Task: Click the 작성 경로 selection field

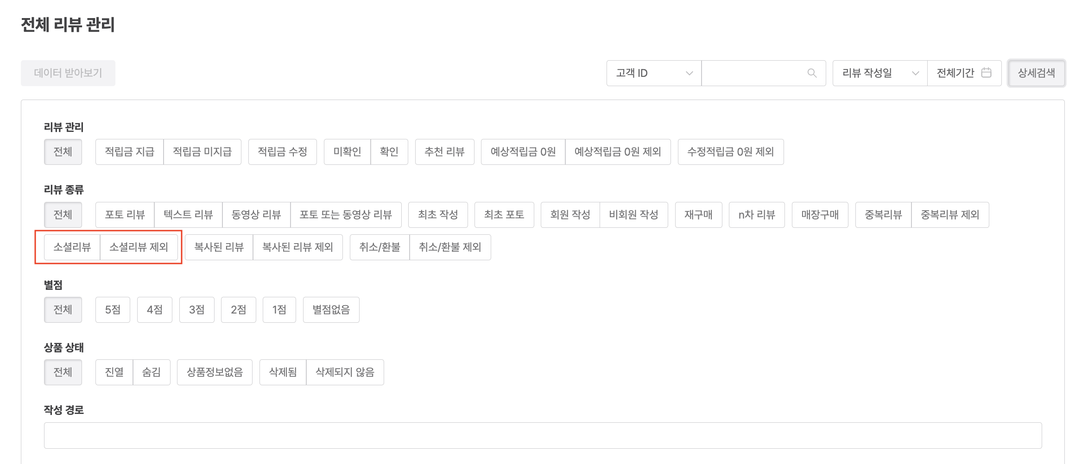Action: (542, 435)
